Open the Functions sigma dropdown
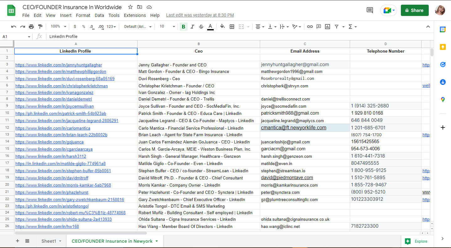 tap(353, 27)
